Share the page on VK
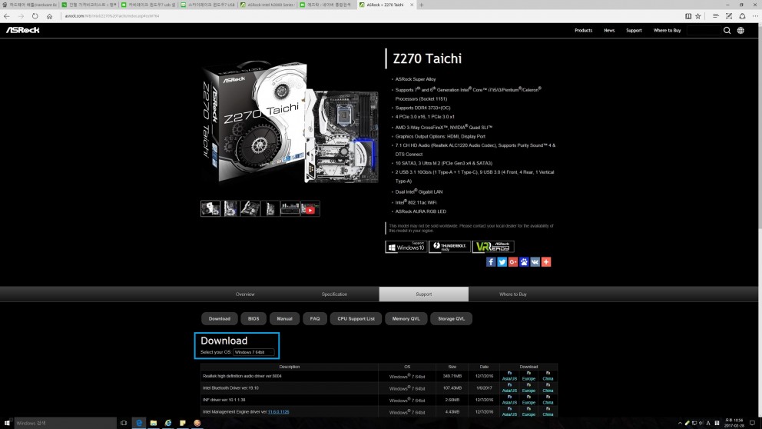The width and height of the screenshot is (762, 429). point(535,261)
